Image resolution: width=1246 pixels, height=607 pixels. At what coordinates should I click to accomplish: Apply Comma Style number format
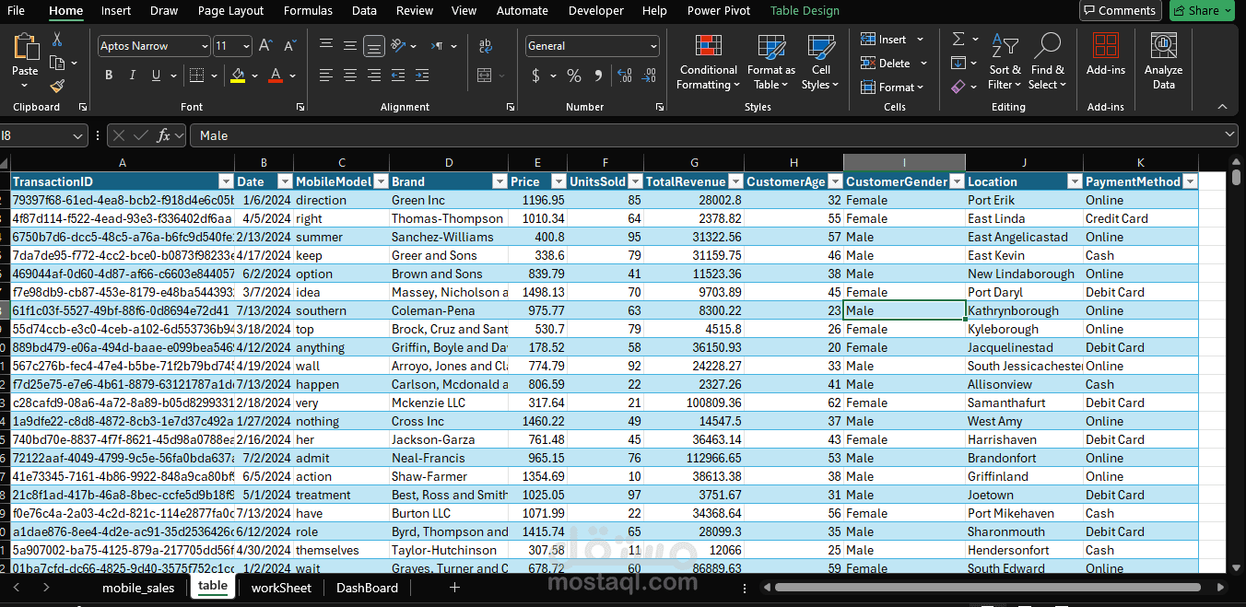pyautogui.click(x=597, y=76)
